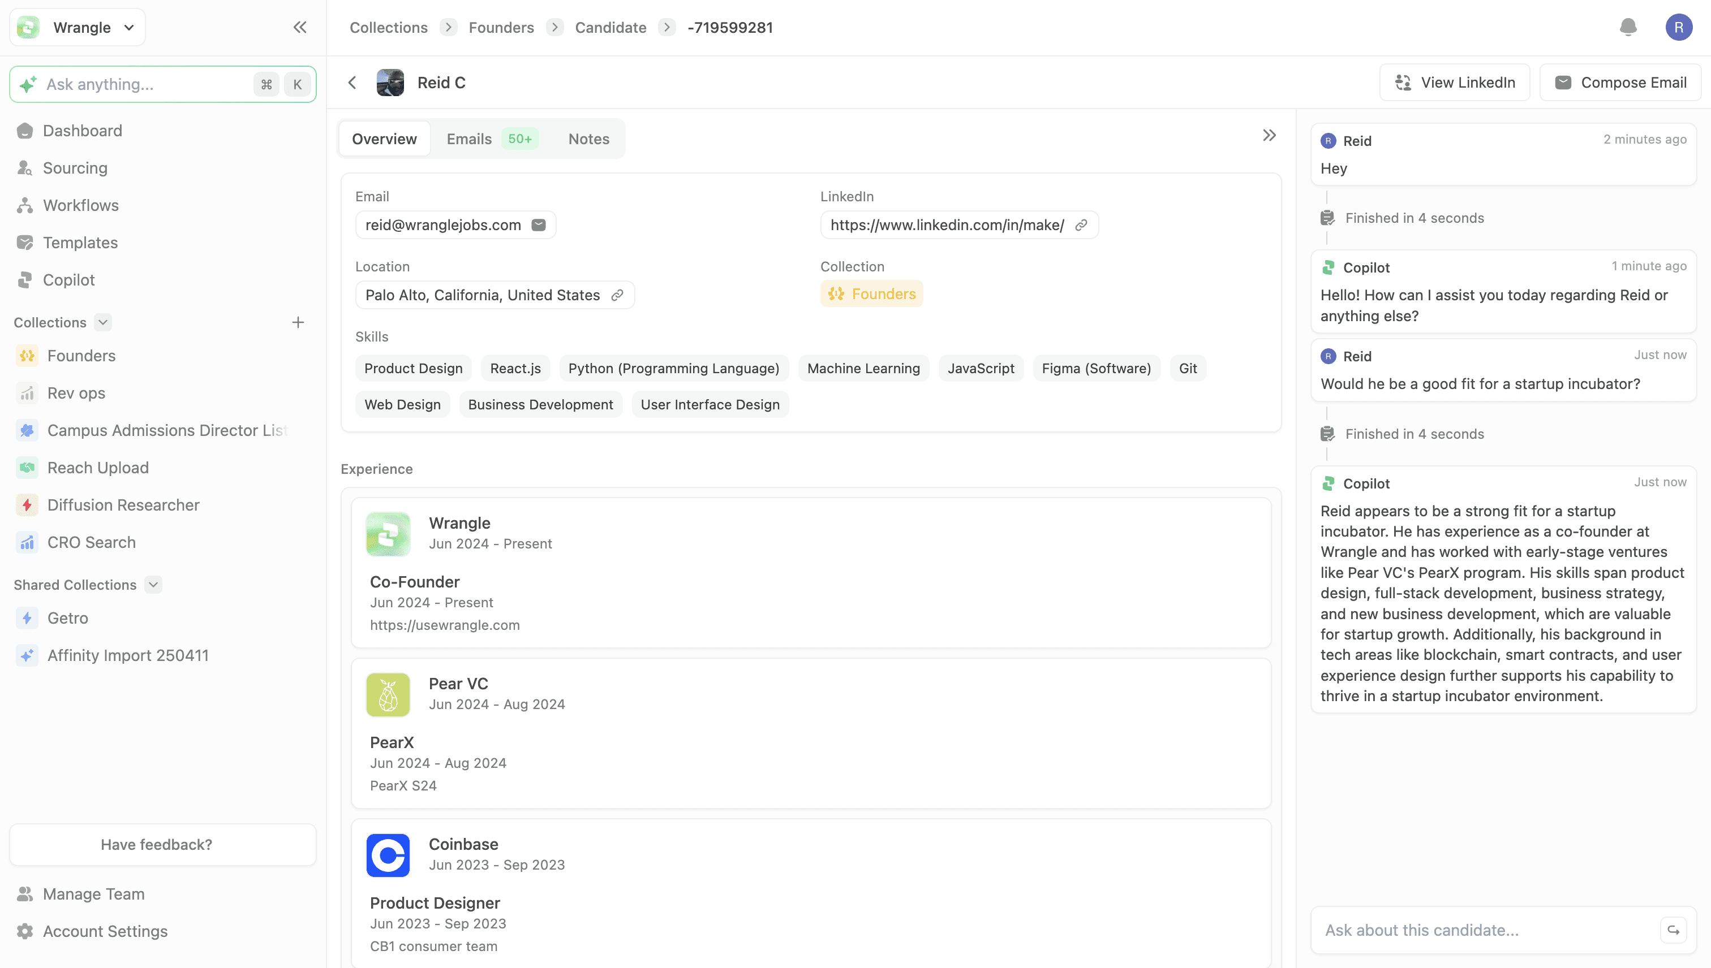This screenshot has width=1711, height=968.
Task: Navigate to Founders in breadcrumb
Action: [x=501, y=27]
